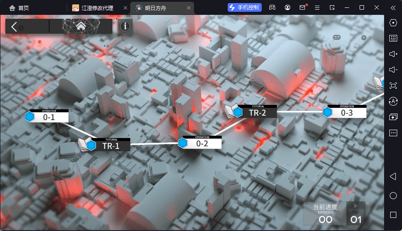Open the stage info button
This screenshot has height=231, width=402.
pos(125,26)
